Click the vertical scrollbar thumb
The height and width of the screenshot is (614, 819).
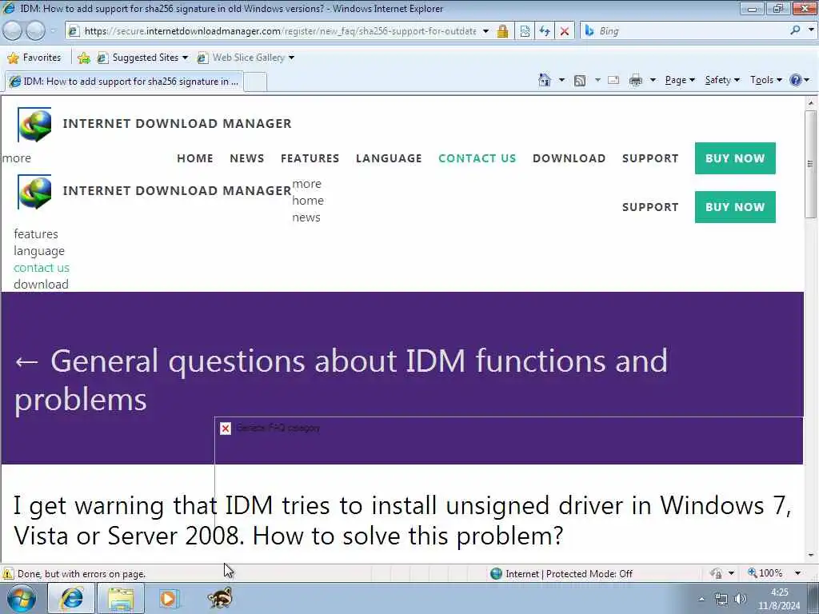pyautogui.click(x=811, y=164)
